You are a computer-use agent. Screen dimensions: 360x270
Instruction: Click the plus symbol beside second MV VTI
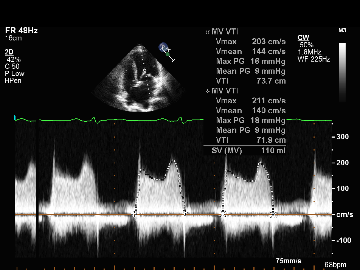pyautogui.click(x=207, y=91)
